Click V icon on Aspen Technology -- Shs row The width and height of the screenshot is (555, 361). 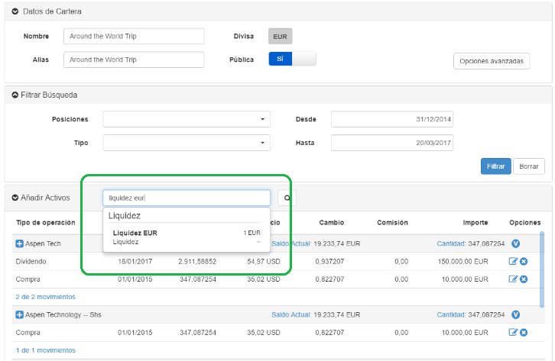(515, 314)
